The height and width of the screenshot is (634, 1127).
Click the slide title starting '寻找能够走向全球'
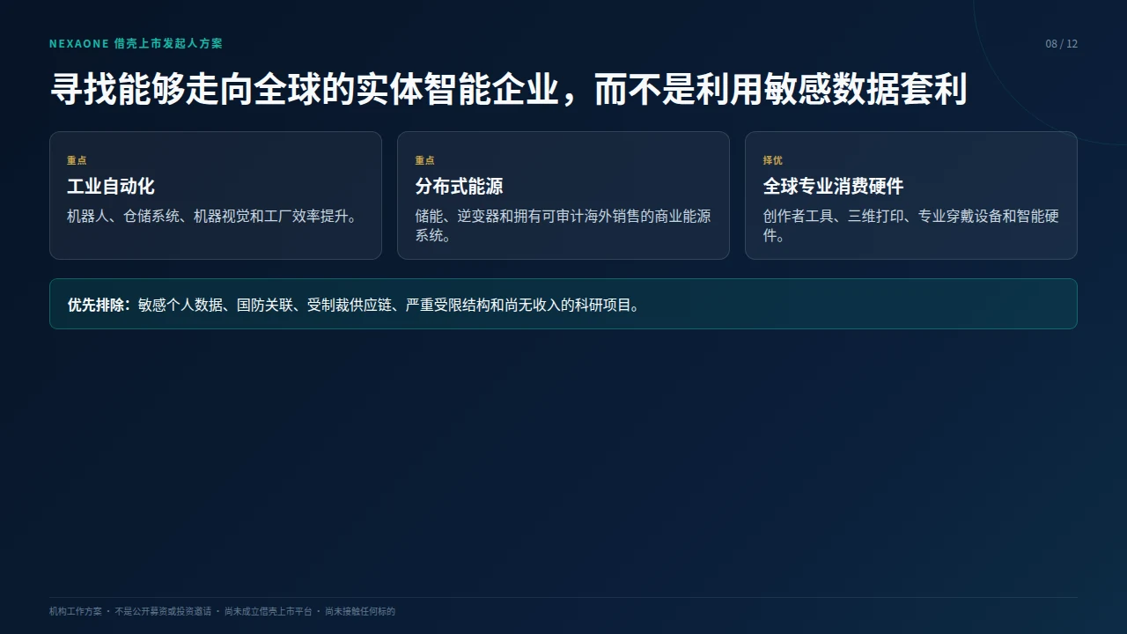pyautogui.click(x=508, y=91)
